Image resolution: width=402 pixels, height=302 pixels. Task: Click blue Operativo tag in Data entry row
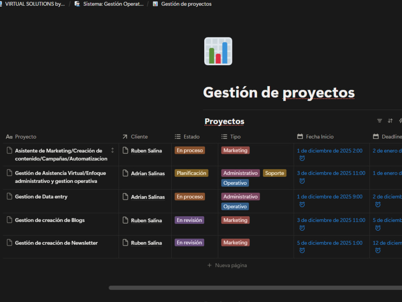[235, 207]
